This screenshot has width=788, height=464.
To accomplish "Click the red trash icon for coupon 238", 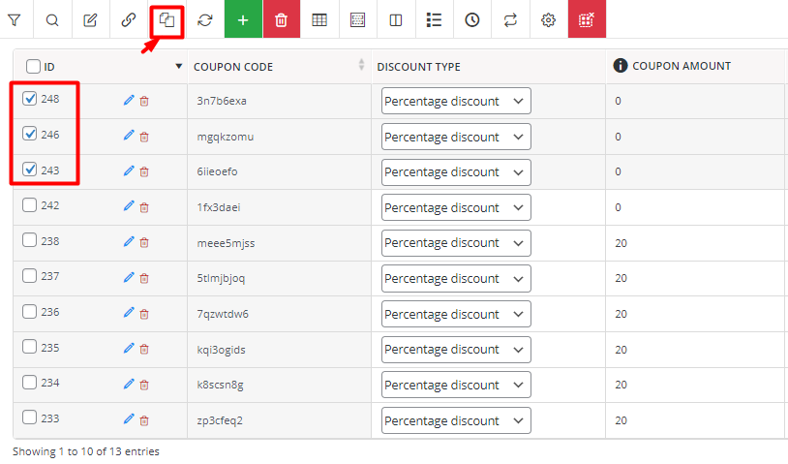I will (x=144, y=243).
